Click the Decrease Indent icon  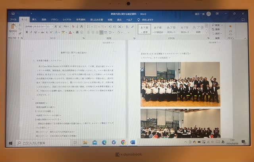tap(110, 27)
